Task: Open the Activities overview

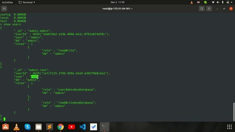Action: [x=7, y=2]
